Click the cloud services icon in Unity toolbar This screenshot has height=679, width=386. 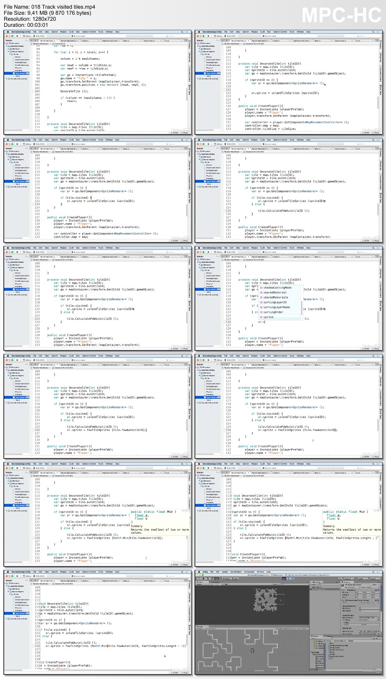coord(340,579)
